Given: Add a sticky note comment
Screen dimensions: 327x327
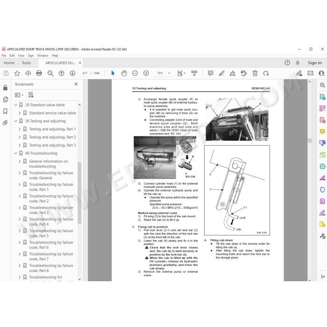Looking at the screenshot, I should [210, 73].
